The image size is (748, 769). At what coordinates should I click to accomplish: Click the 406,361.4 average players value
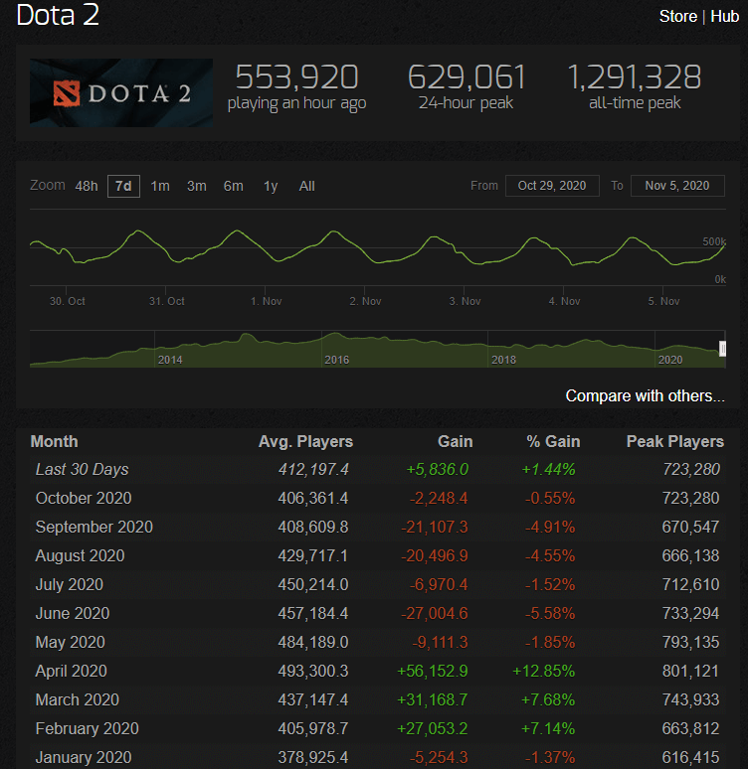(313, 499)
